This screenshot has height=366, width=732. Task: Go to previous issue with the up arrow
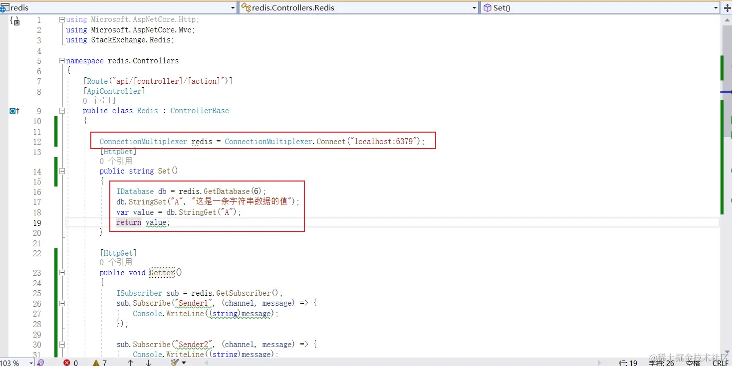pos(130,363)
